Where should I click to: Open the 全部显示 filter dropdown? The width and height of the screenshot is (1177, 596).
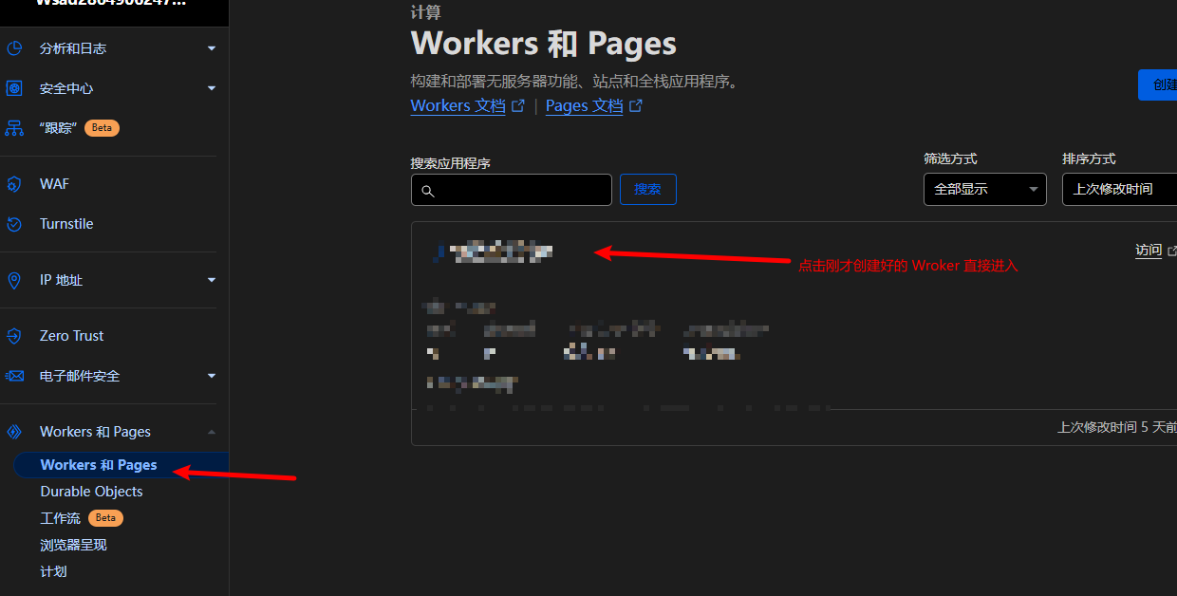[985, 189]
